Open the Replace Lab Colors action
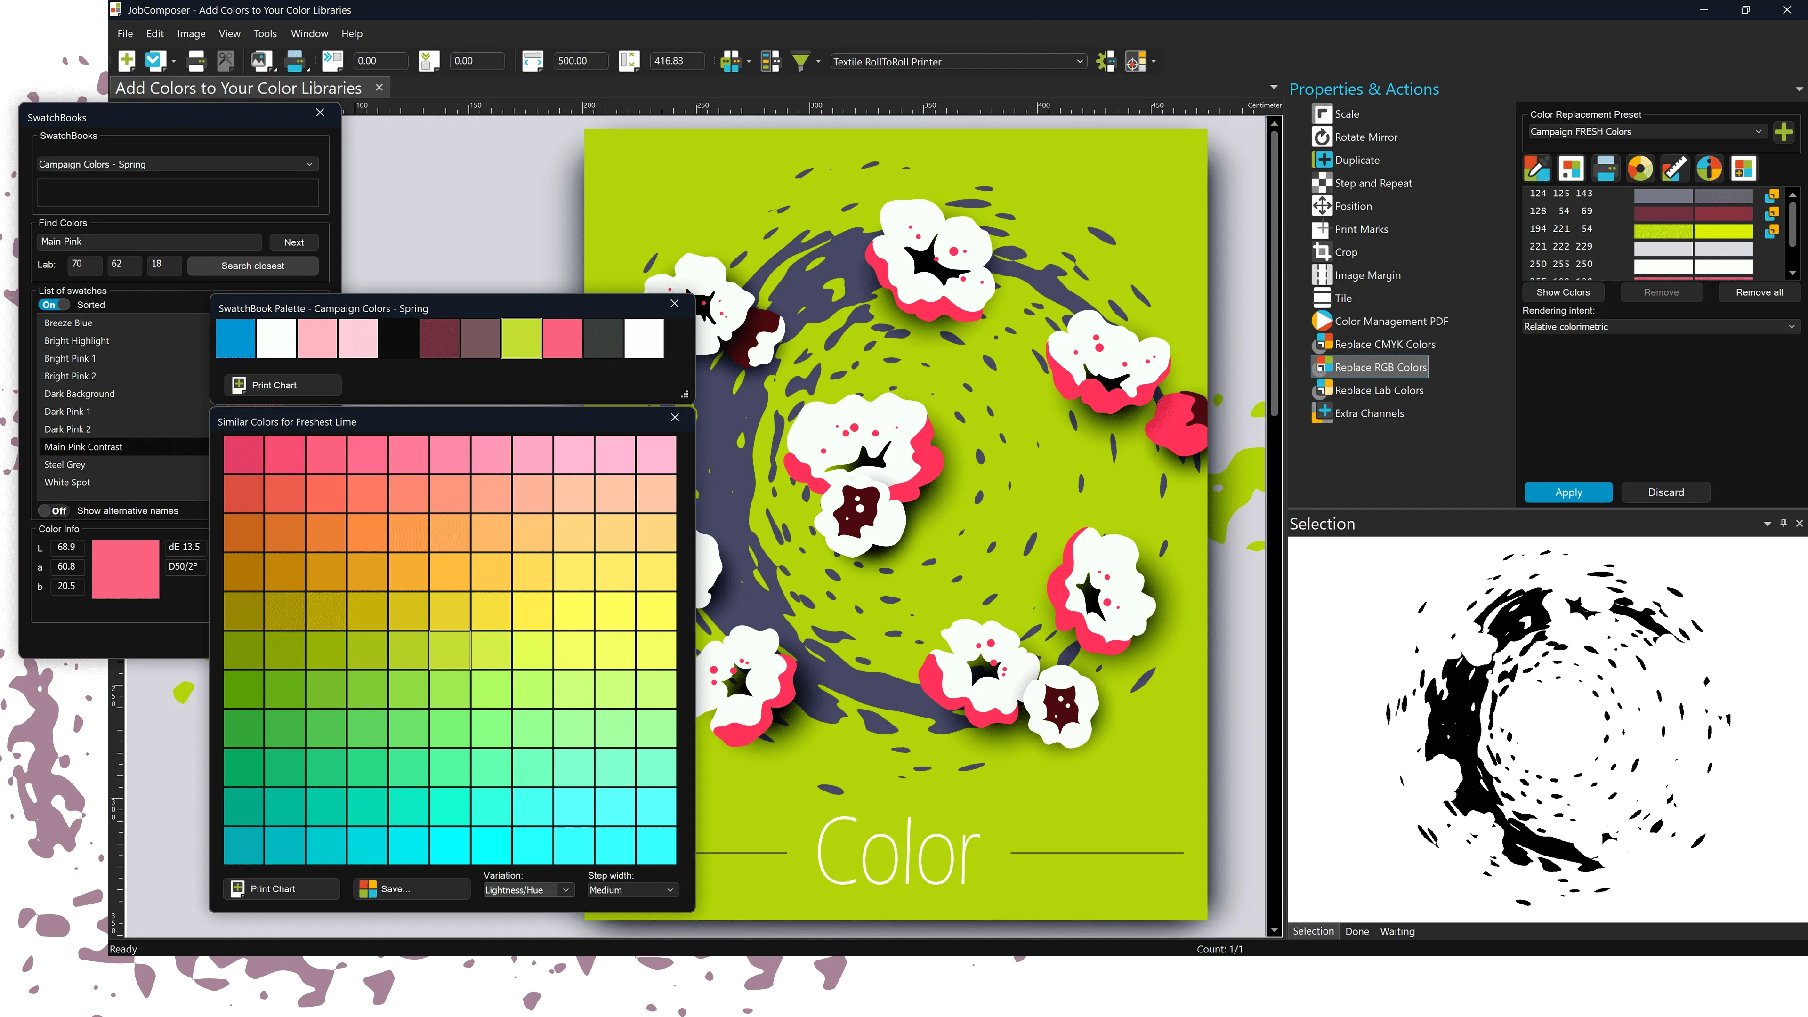 (x=1369, y=390)
